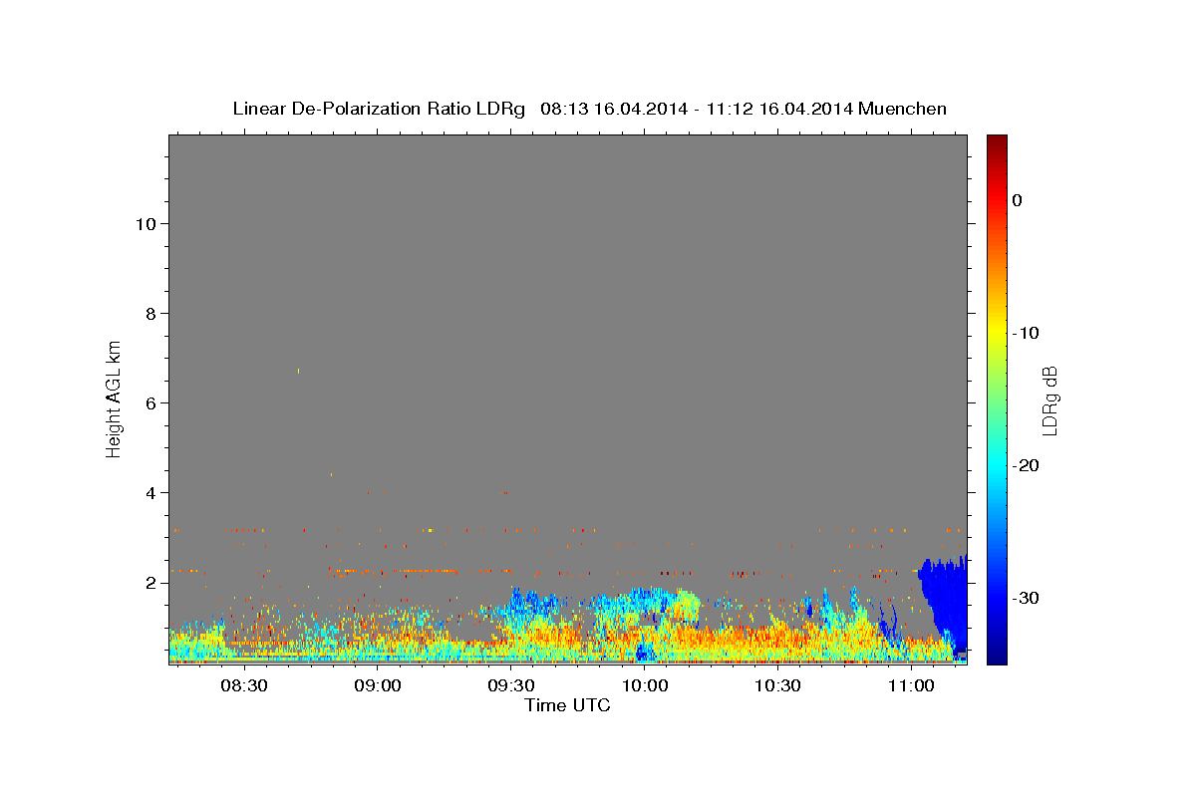The width and height of the screenshot is (1196, 797).
Task: Click the end time text '11:12 16.04.2014'
Action: click(779, 109)
